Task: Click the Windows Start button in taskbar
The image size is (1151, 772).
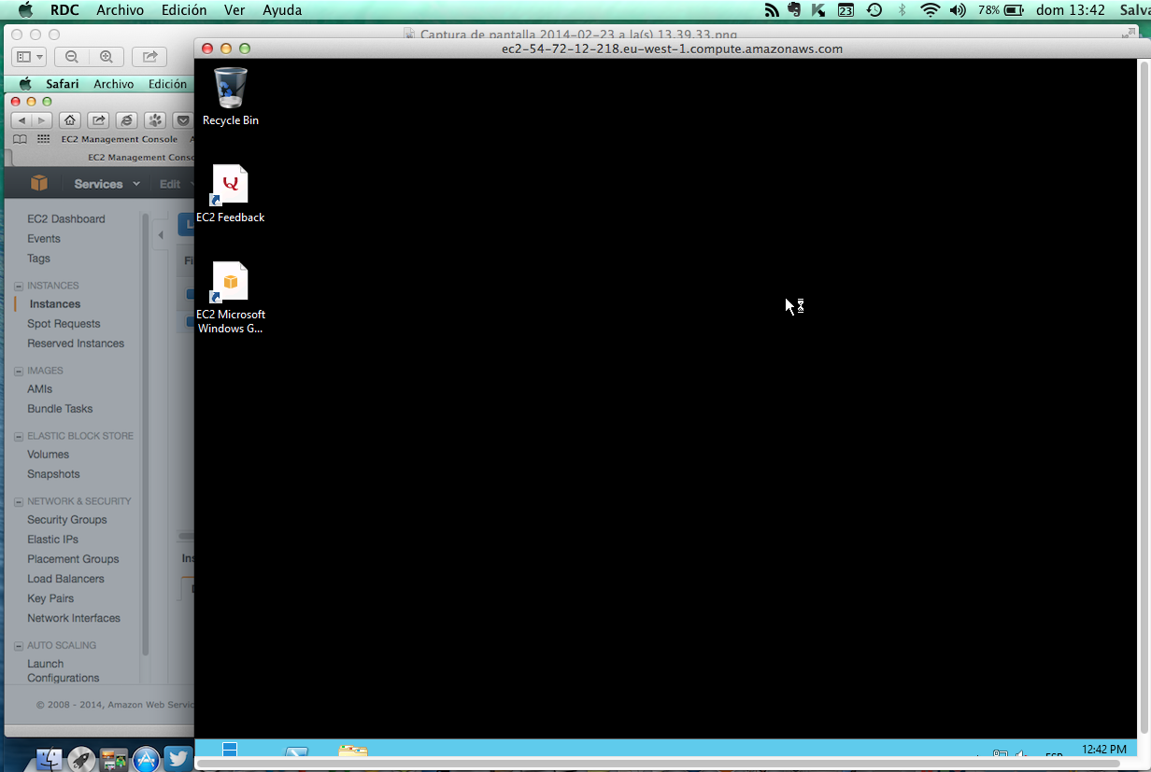Action: (230, 750)
